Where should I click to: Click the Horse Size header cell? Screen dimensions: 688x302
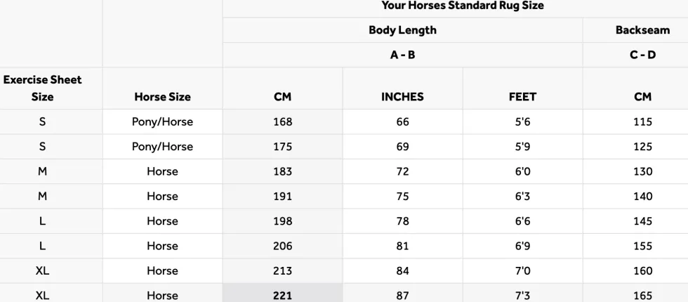click(x=162, y=97)
